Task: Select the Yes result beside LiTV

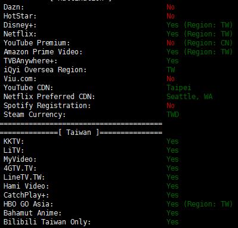Action: coord(172,150)
